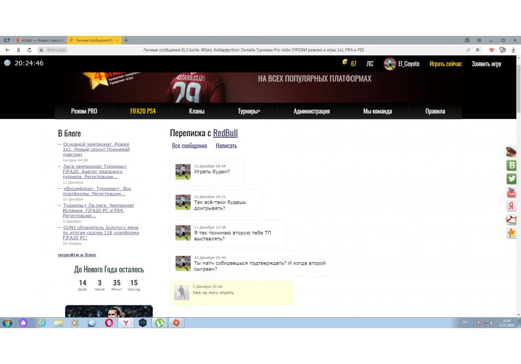Open the 'Режим PRO' menu item
This screenshot has width=521, height=364.
click(x=84, y=111)
